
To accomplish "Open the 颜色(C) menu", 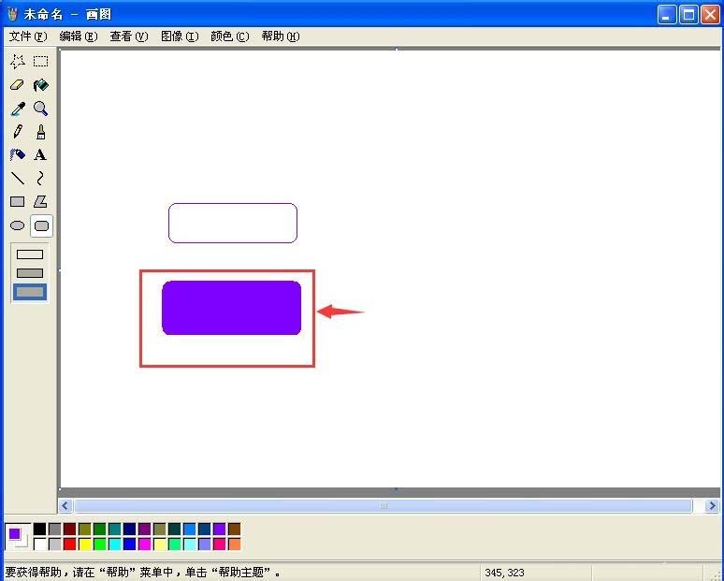I will (x=230, y=36).
